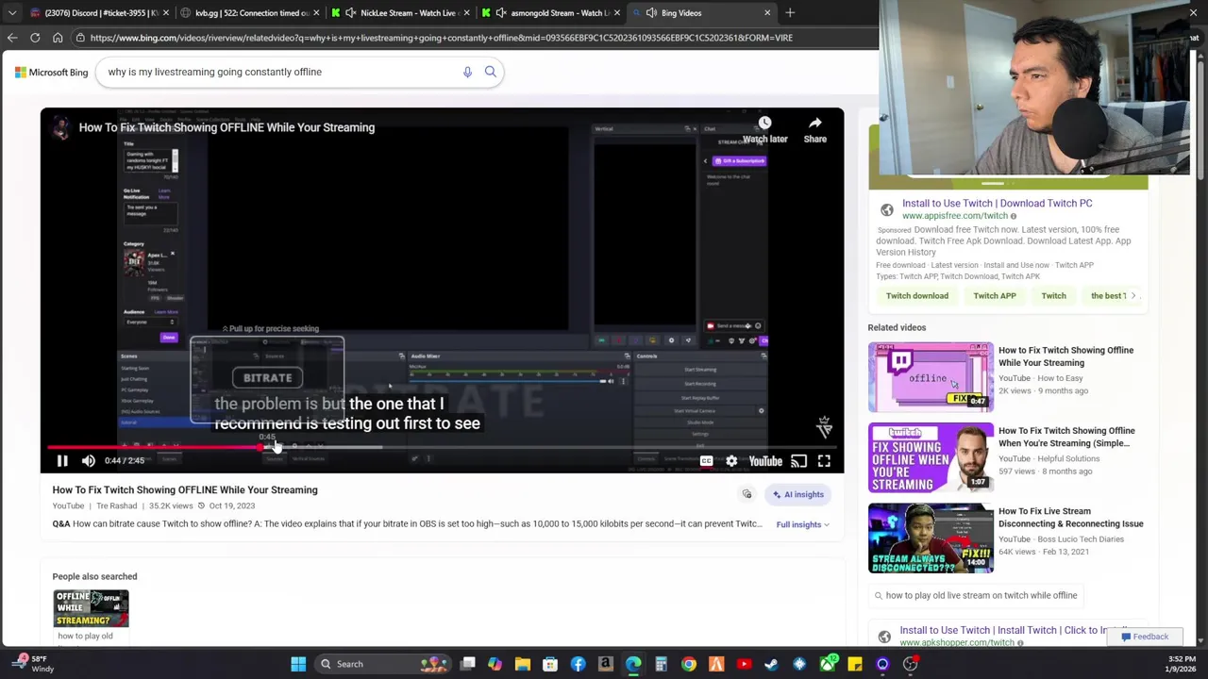The width and height of the screenshot is (1208, 679).
Task: Open Microsoft Edge in taskbar
Action: click(x=633, y=664)
